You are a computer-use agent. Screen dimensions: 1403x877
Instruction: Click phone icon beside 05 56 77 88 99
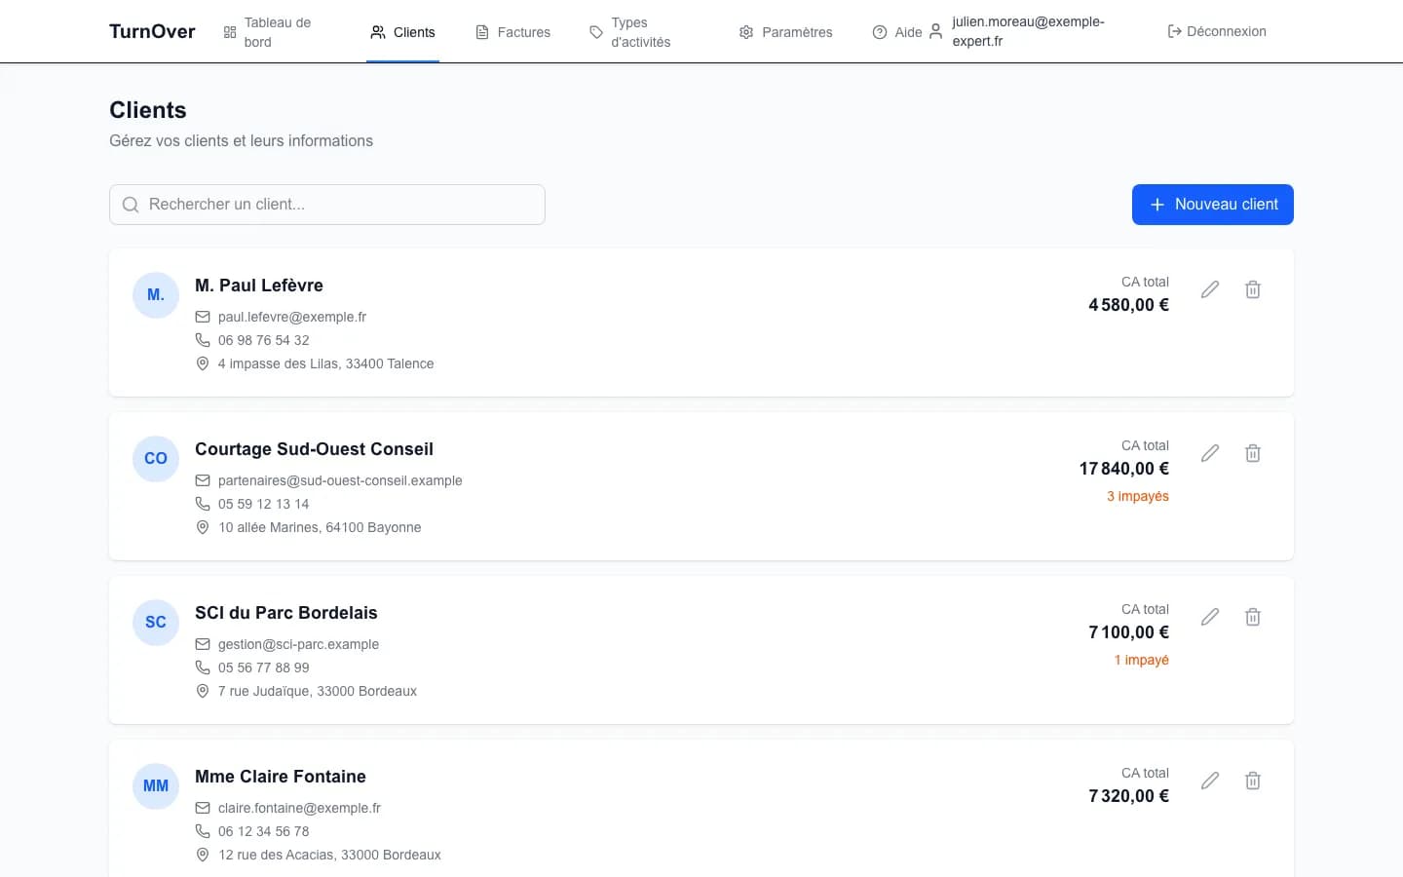point(203,667)
